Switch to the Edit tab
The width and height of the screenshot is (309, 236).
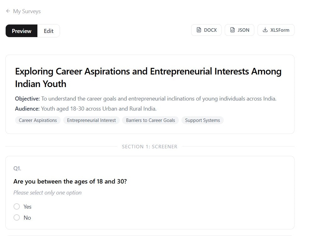(x=48, y=31)
